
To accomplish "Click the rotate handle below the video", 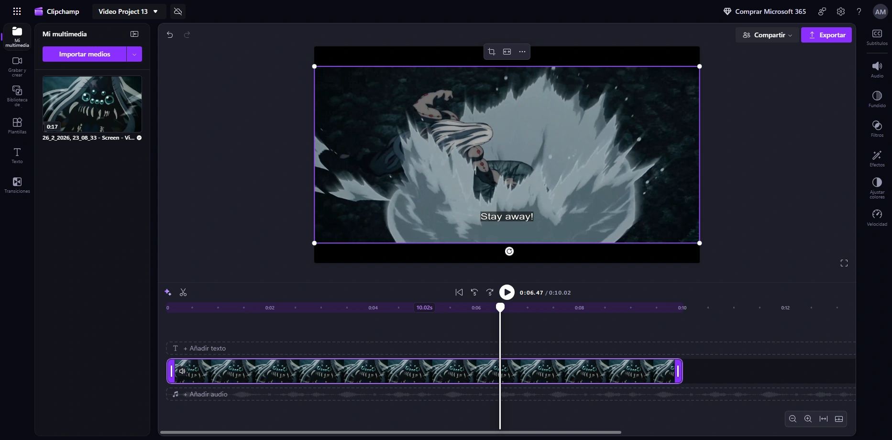I will [x=509, y=252].
